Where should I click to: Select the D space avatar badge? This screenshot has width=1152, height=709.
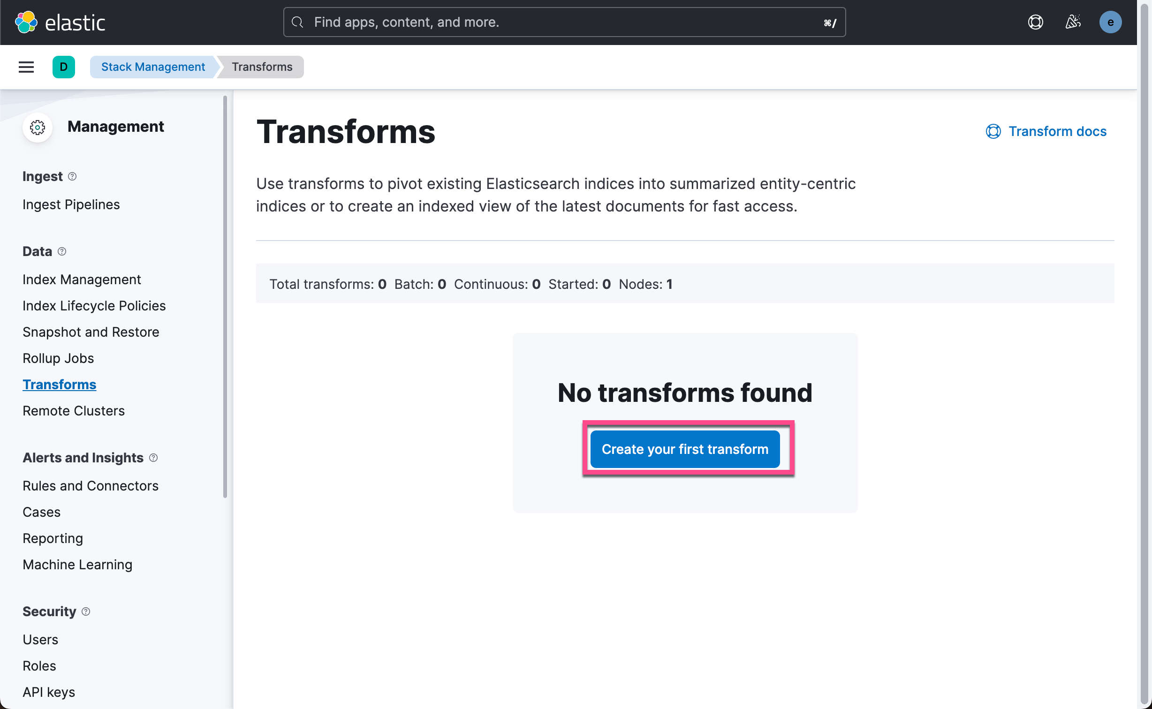(64, 67)
